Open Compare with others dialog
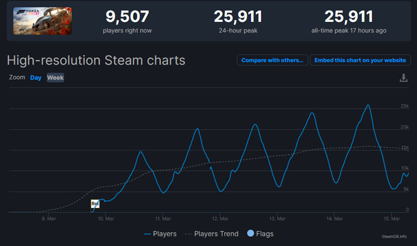417x246 pixels. click(272, 61)
